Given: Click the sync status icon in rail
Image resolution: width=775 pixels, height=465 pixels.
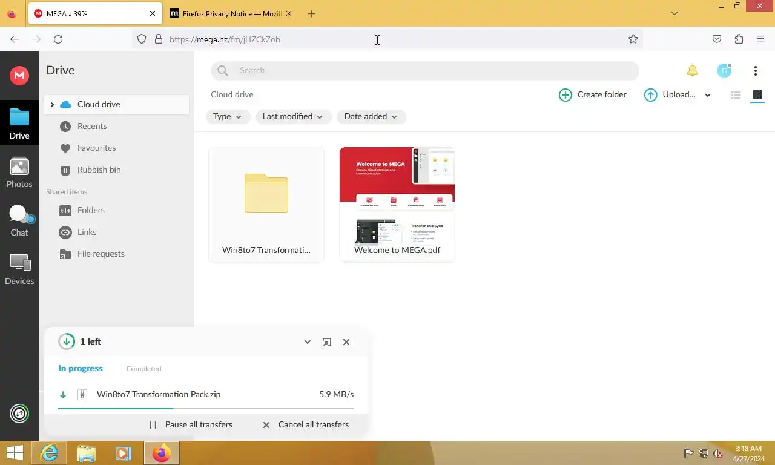Looking at the screenshot, I should [x=19, y=414].
